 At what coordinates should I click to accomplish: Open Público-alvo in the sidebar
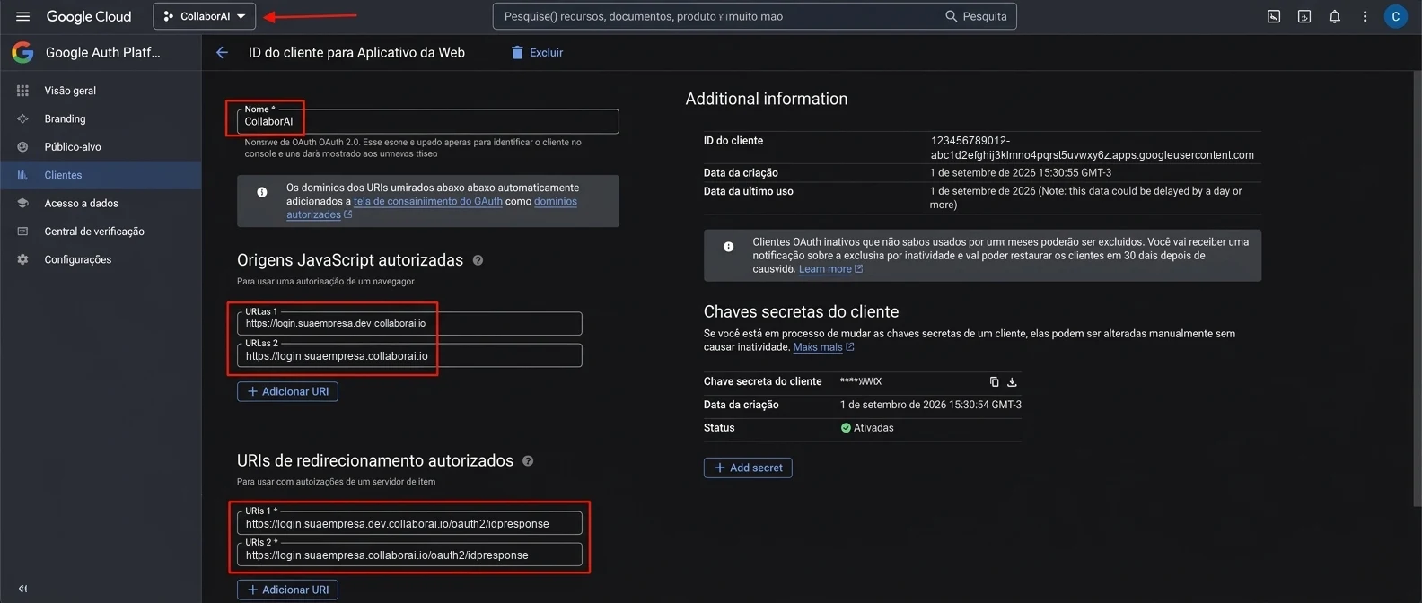(x=73, y=147)
